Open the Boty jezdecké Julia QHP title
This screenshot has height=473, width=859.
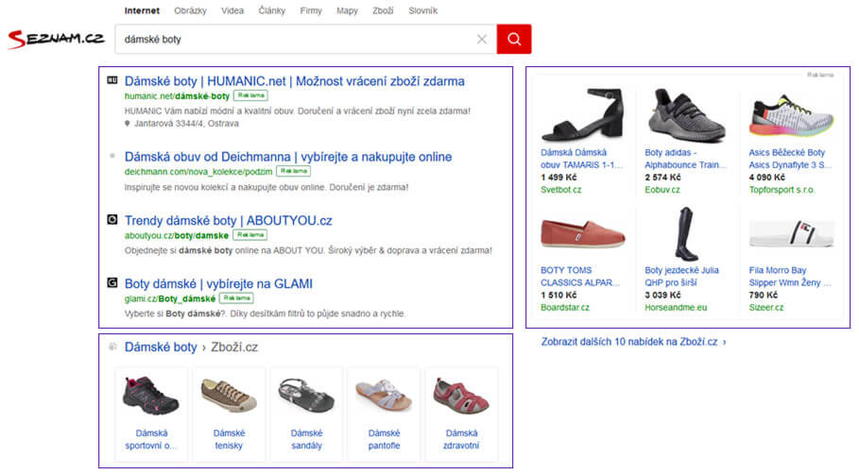[x=681, y=277]
